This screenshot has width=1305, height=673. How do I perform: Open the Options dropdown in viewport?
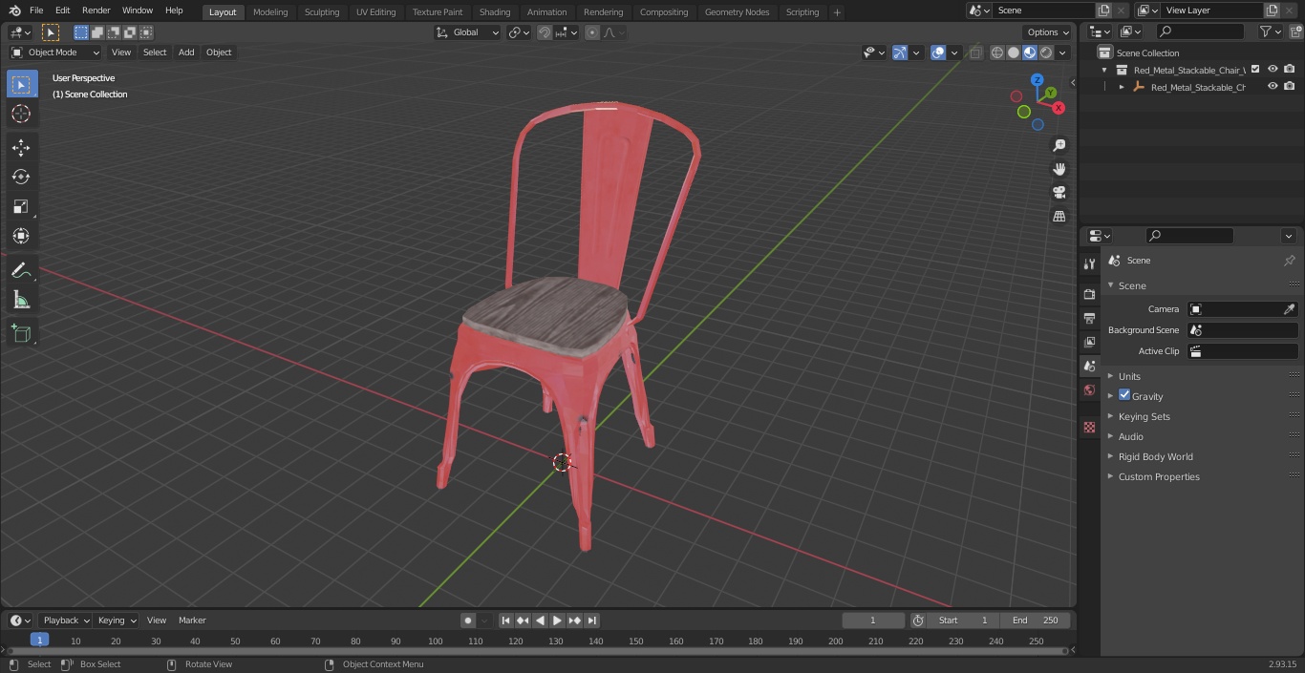pos(1048,32)
